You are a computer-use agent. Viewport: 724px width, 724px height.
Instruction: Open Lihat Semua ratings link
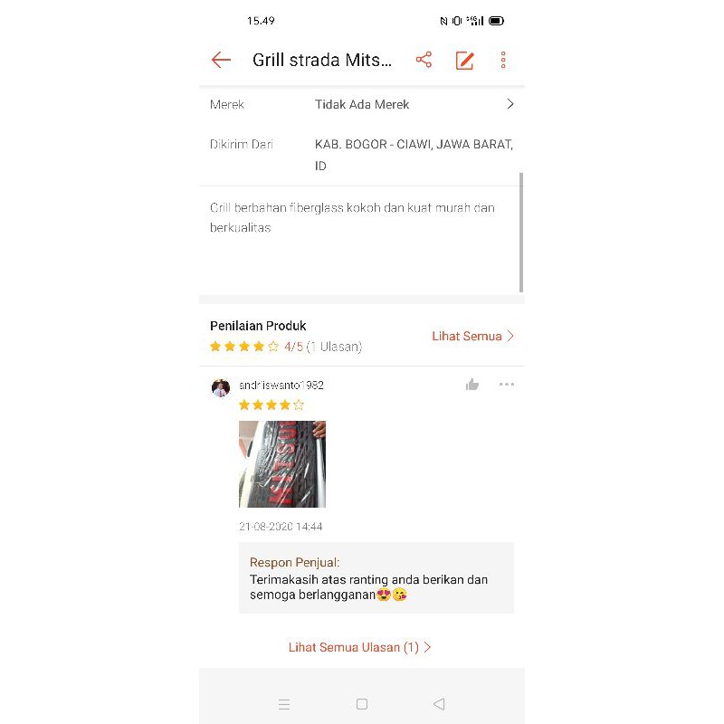[x=472, y=336]
